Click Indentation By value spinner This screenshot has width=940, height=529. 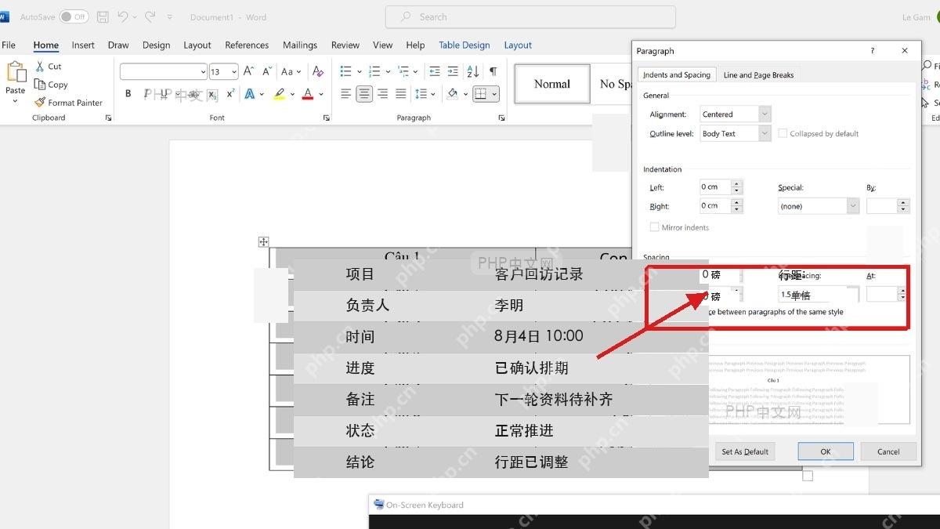pyautogui.click(x=904, y=206)
